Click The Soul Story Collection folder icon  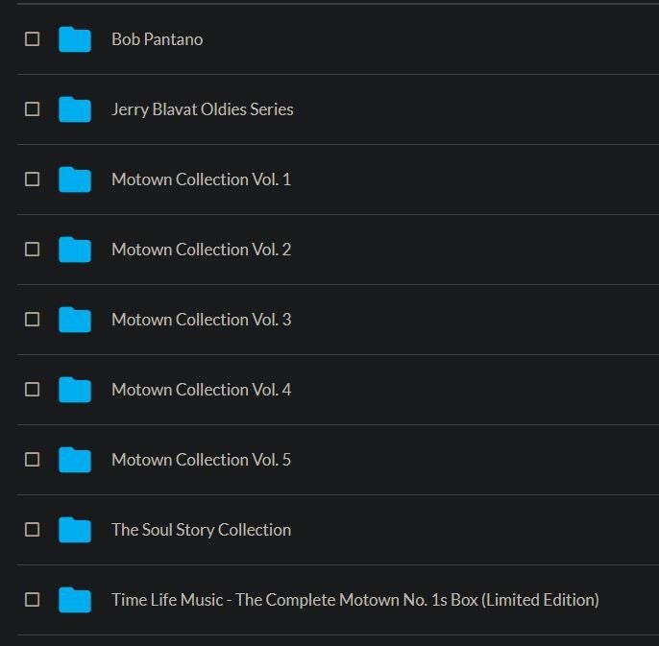(74, 530)
